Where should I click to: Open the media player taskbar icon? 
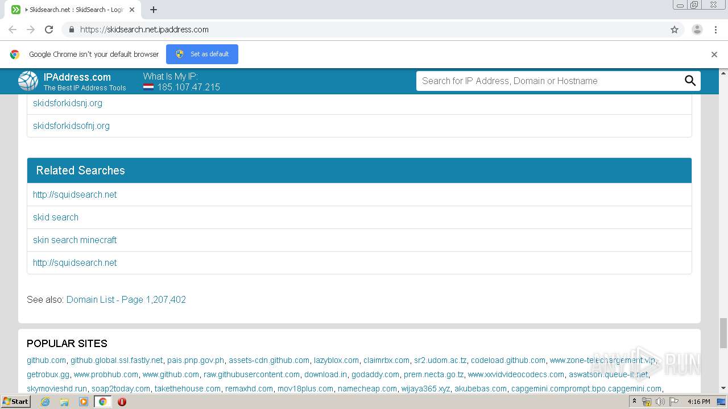[x=84, y=402]
